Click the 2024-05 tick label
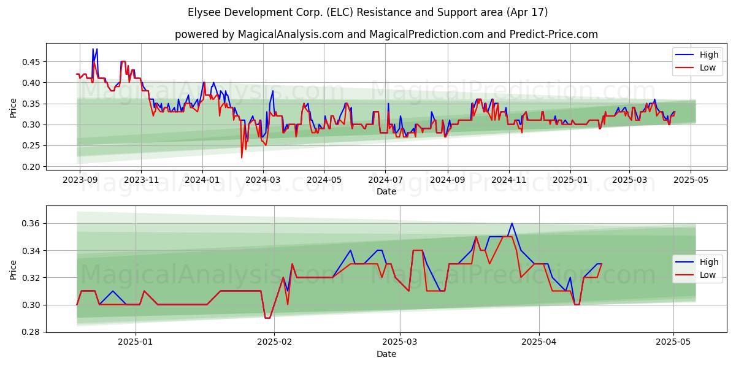The width and height of the screenshot is (736, 368). 324,180
